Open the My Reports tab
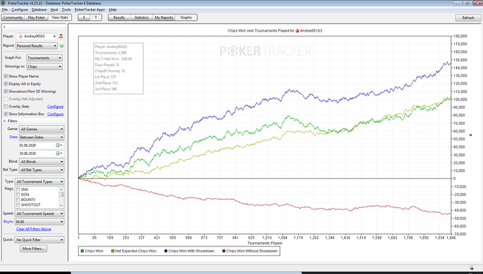This screenshot has width=483, height=274. [x=164, y=17]
